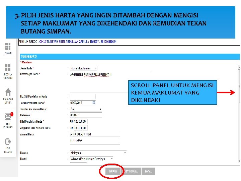Open Peti Pesanan mail icon

click(x=8, y=117)
